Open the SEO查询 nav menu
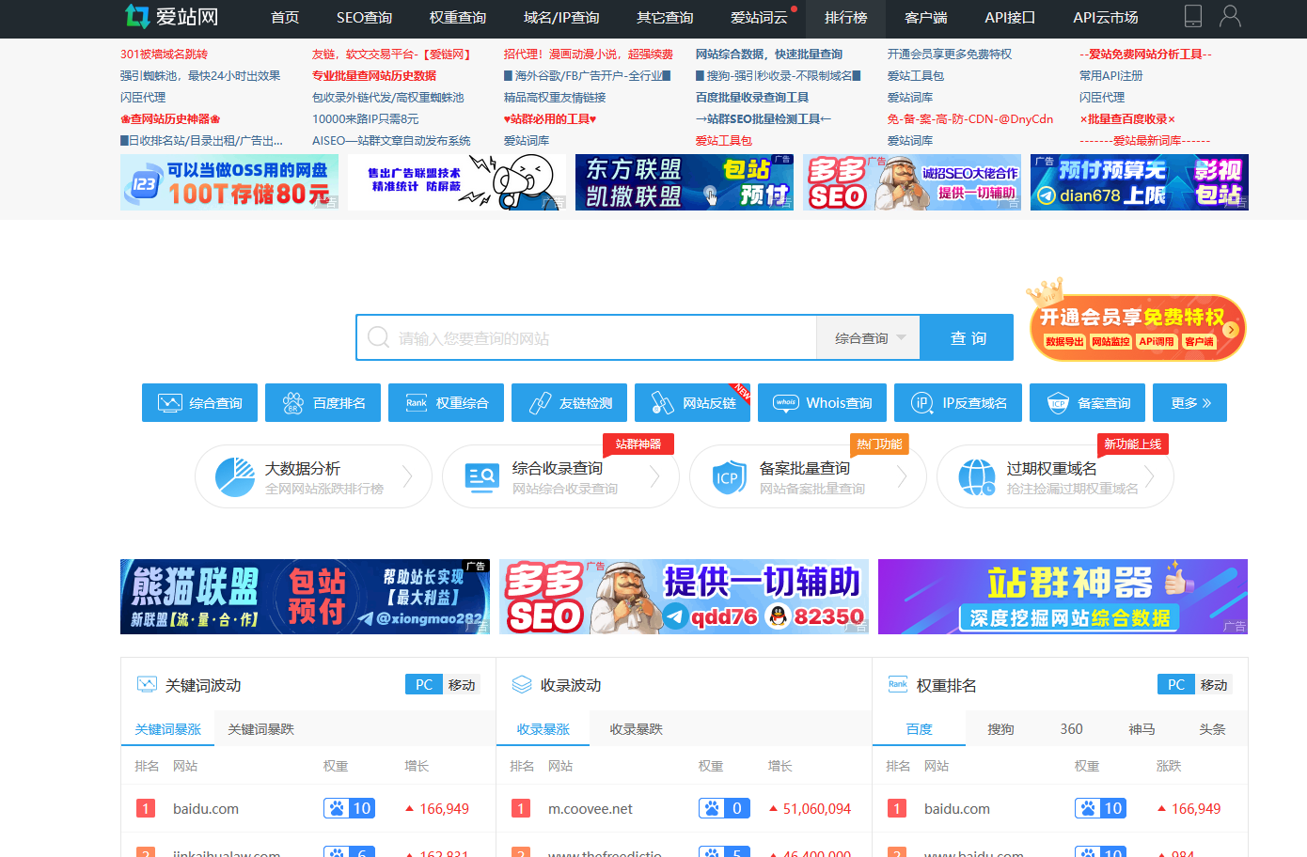This screenshot has height=857, width=1307. pyautogui.click(x=364, y=18)
